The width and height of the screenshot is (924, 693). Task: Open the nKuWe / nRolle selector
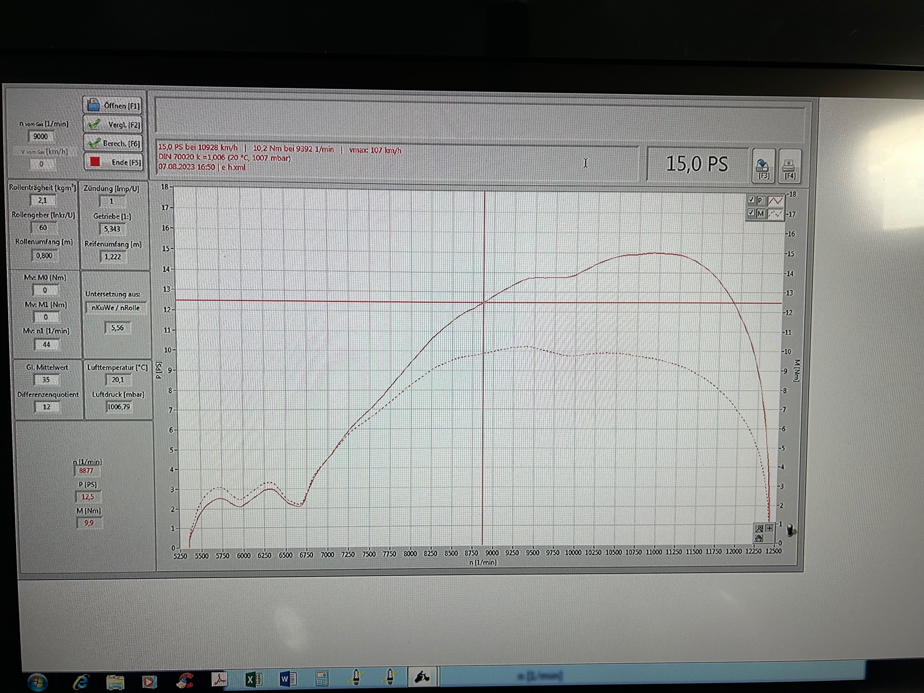point(116,308)
